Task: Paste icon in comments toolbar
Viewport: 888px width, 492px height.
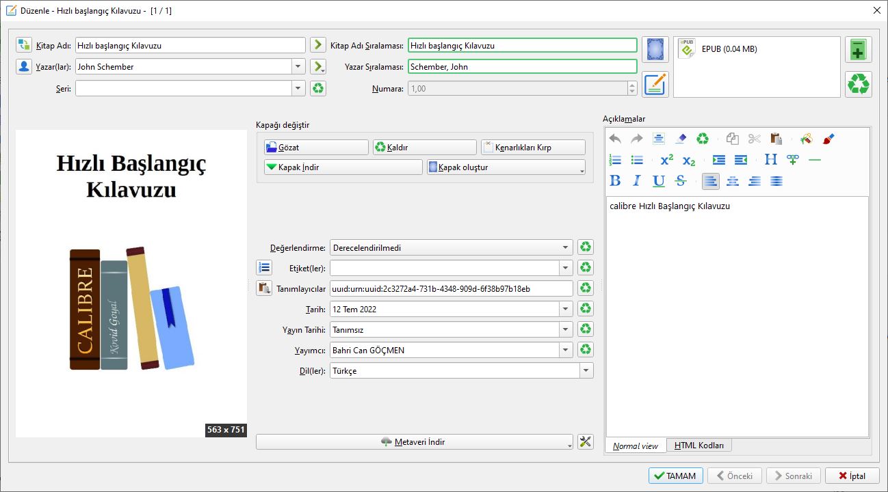Action: [776, 139]
